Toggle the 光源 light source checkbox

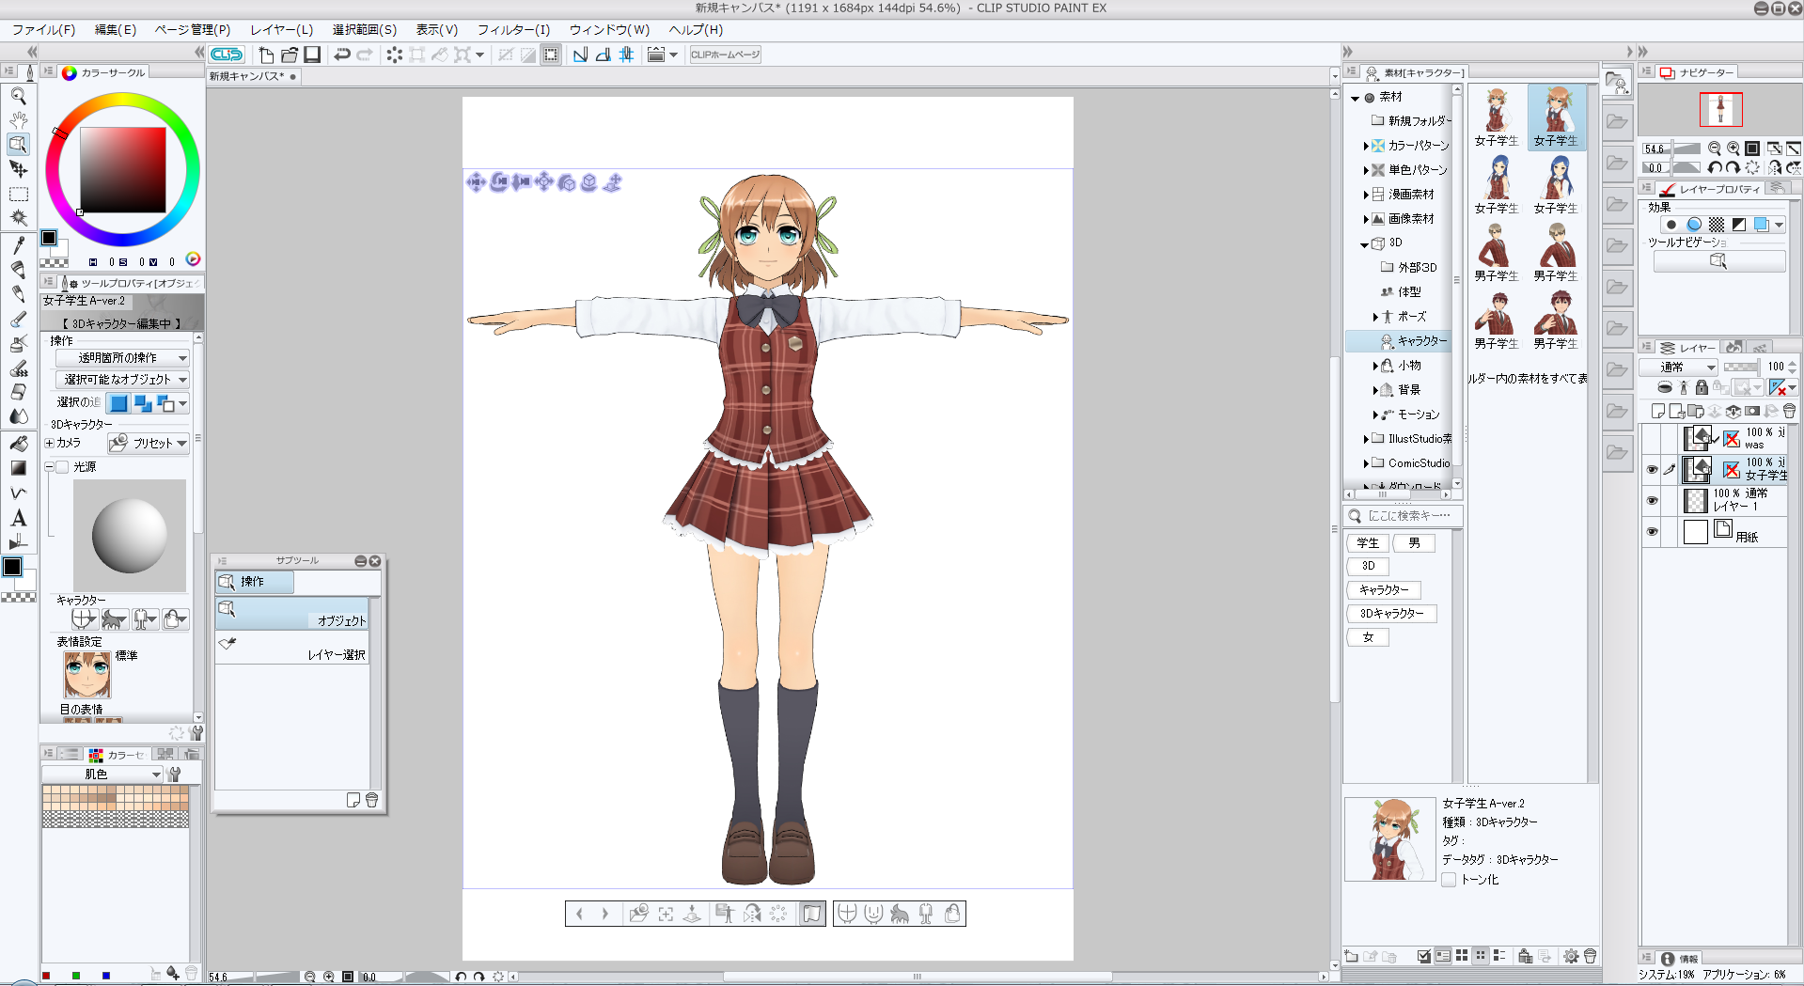coord(62,467)
